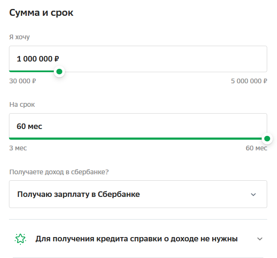Screen dimensions: 277x258
Task: Expand 'Для получения кредита справки о доходе не нужны'
Action: tap(138, 239)
